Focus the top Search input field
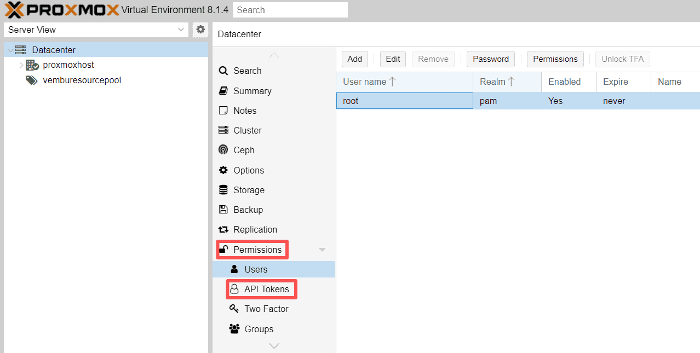 pyautogui.click(x=290, y=10)
